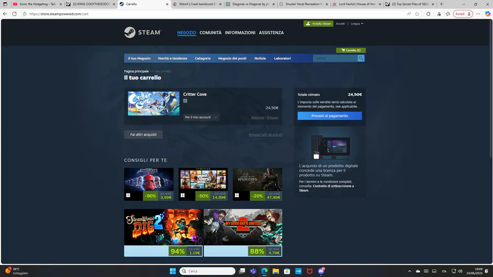Screen dimensions: 493x277
Task: Click the taskbar Cerca search box
Action: [x=207, y=271]
